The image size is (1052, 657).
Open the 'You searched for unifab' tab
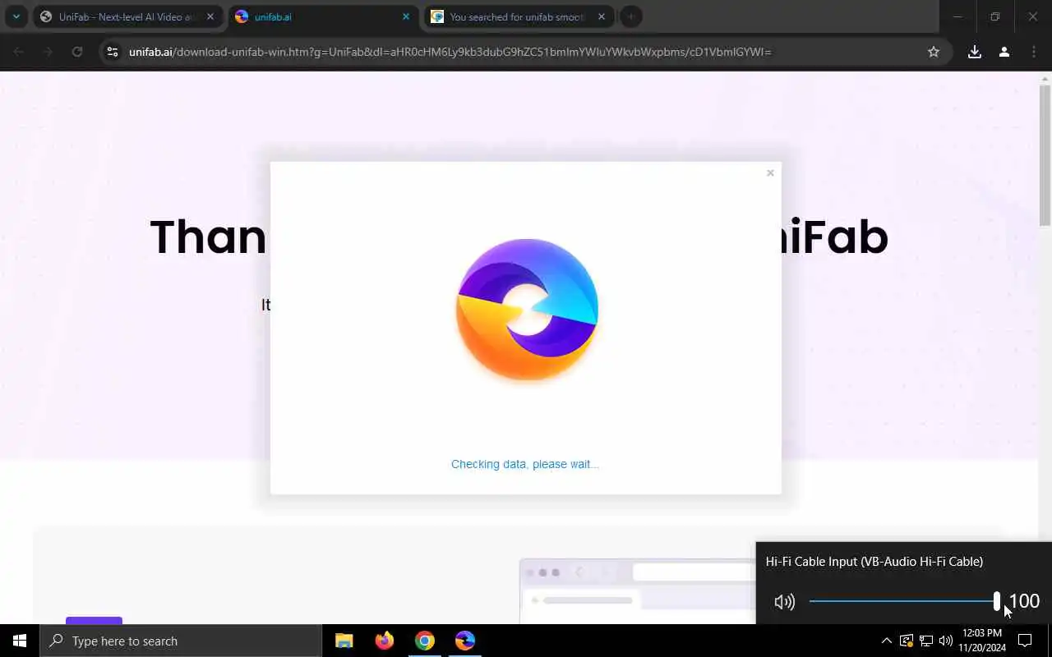[x=518, y=16]
